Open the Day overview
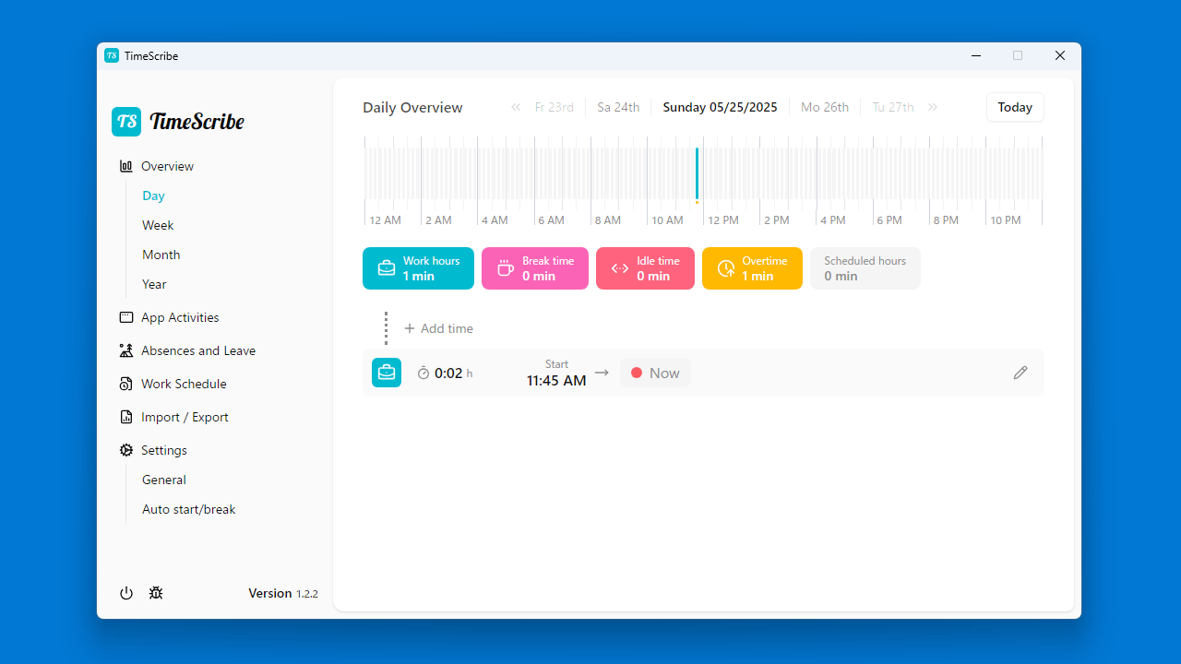1181x664 pixels. click(x=153, y=196)
